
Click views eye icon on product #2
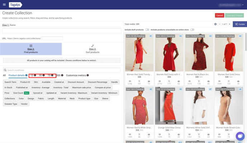[x=159, y=81]
